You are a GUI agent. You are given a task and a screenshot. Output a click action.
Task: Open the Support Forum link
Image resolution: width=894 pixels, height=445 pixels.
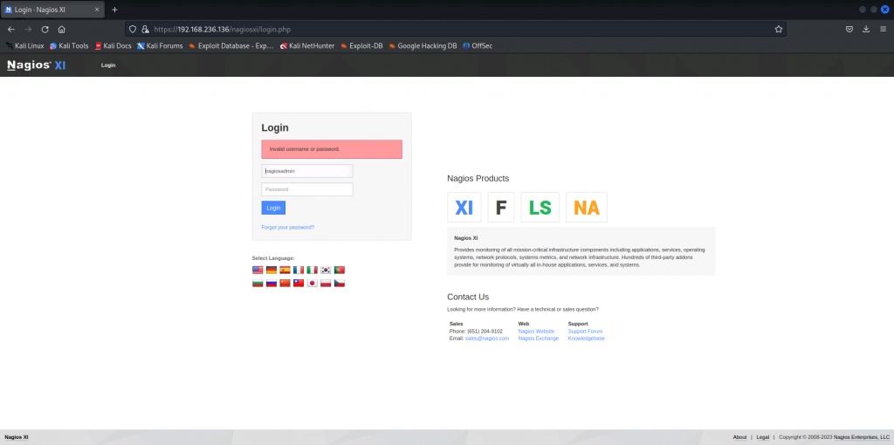[585, 331]
